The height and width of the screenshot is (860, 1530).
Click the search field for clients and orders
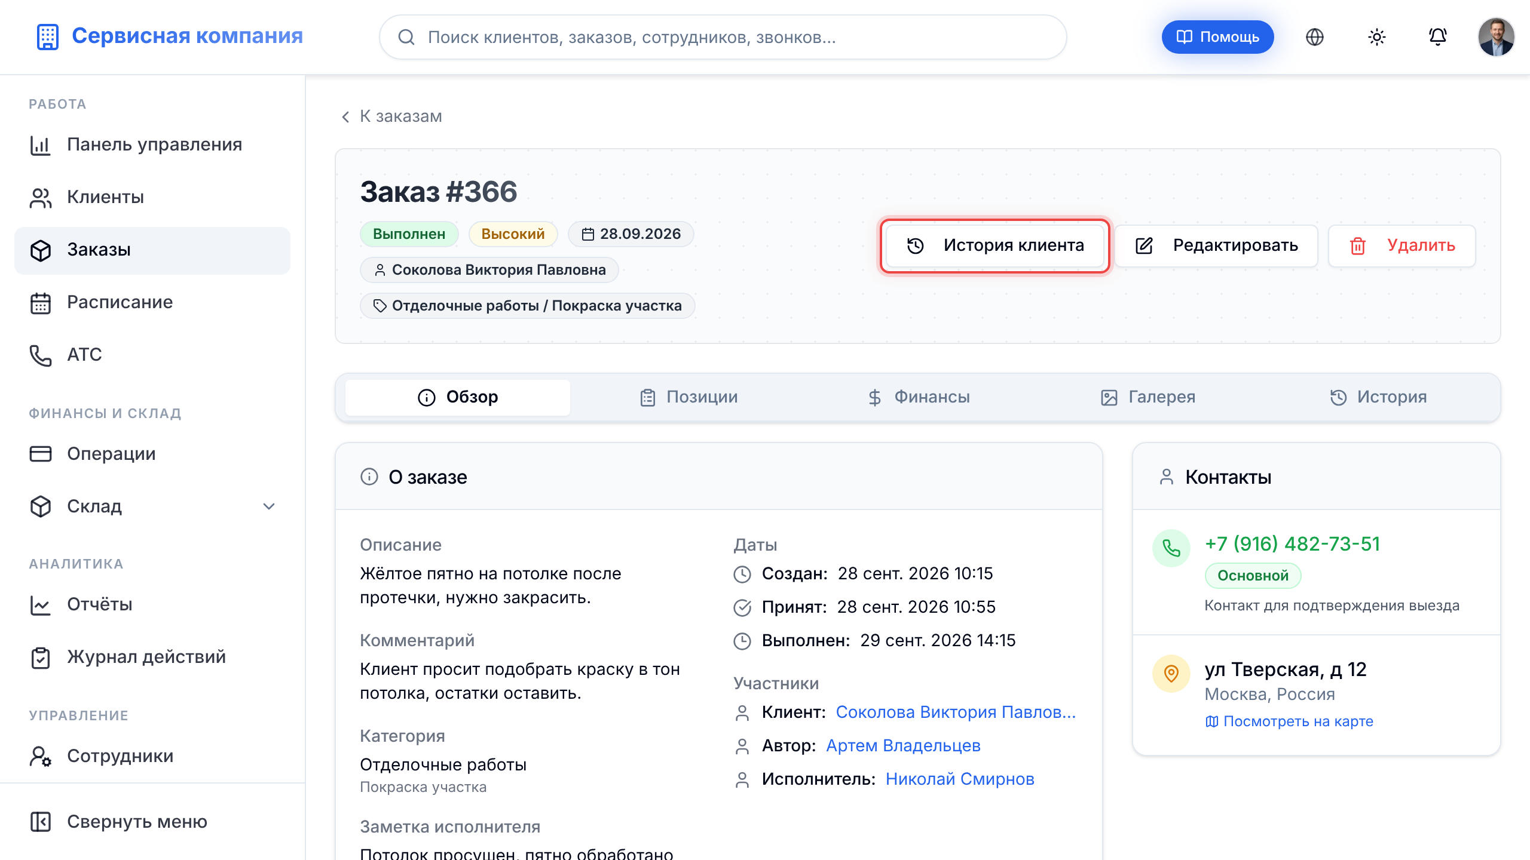pos(723,37)
